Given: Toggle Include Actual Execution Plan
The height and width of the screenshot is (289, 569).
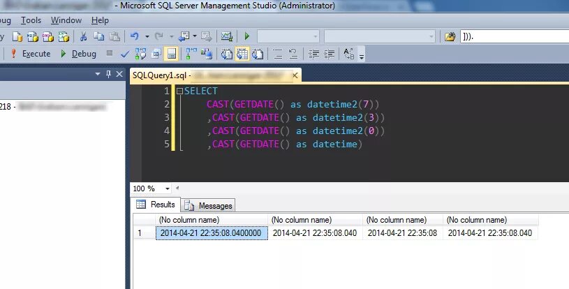Looking at the screenshot, I should [191, 54].
